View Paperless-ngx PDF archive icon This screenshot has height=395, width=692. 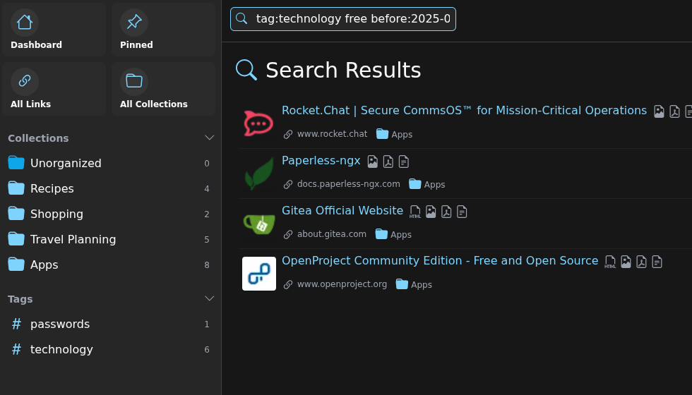tap(388, 162)
